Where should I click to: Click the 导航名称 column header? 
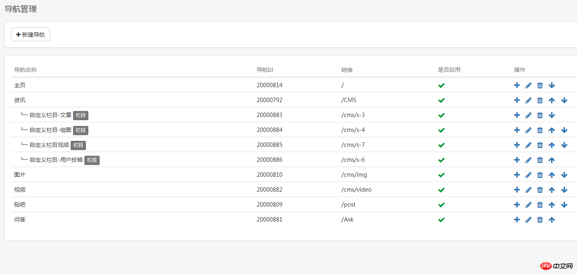point(25,70)
